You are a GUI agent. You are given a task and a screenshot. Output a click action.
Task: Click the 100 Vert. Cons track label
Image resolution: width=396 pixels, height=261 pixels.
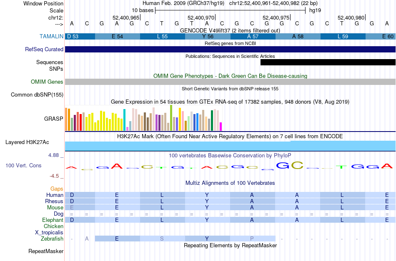click(x=23, y=165)
